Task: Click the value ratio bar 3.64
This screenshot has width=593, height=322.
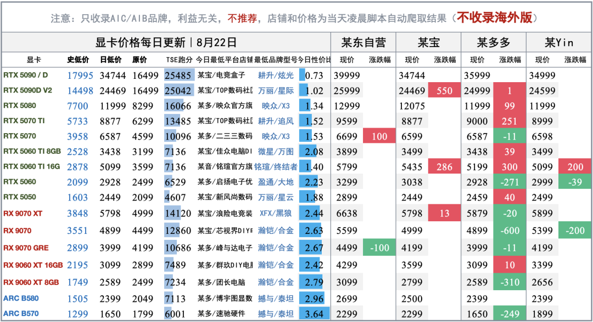Action: pos(314,314)
